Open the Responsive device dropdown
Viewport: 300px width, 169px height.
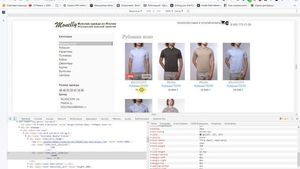(135, 11)
